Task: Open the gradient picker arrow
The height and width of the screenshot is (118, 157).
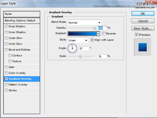Action: [x=98, y=34]
